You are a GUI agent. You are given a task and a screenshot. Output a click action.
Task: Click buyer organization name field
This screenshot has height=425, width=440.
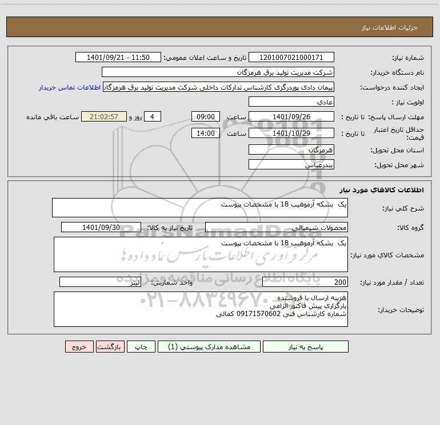point(218,72)
